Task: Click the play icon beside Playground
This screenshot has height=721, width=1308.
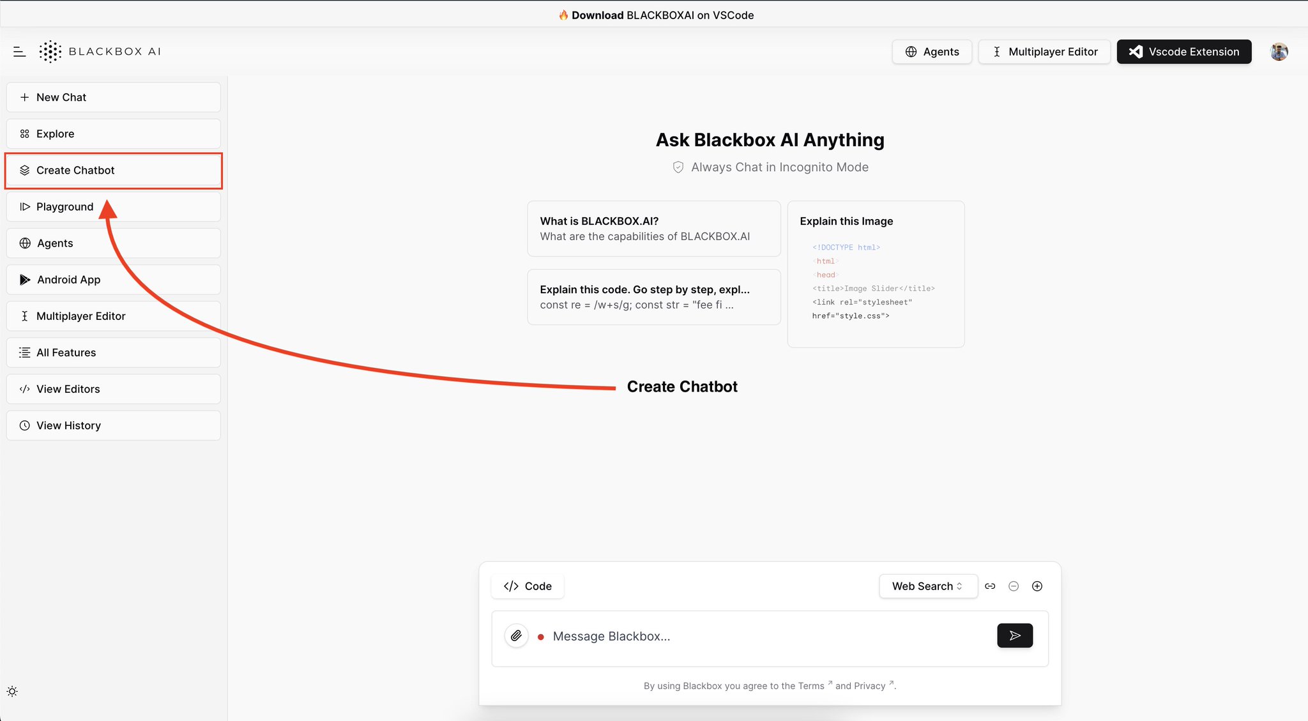Action: pos(24,207)
